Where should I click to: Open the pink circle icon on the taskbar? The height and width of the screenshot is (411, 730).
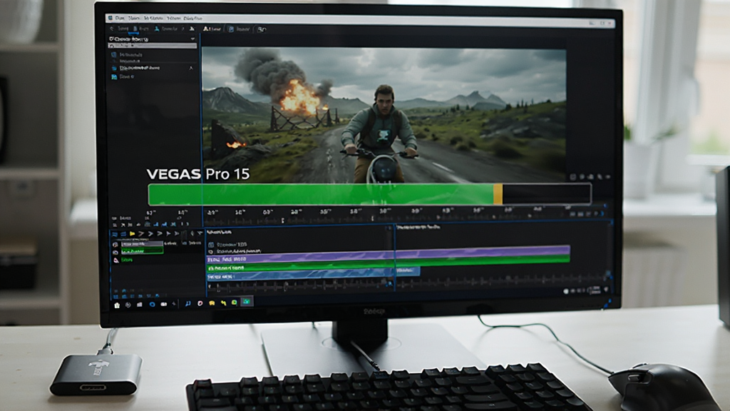200,303
